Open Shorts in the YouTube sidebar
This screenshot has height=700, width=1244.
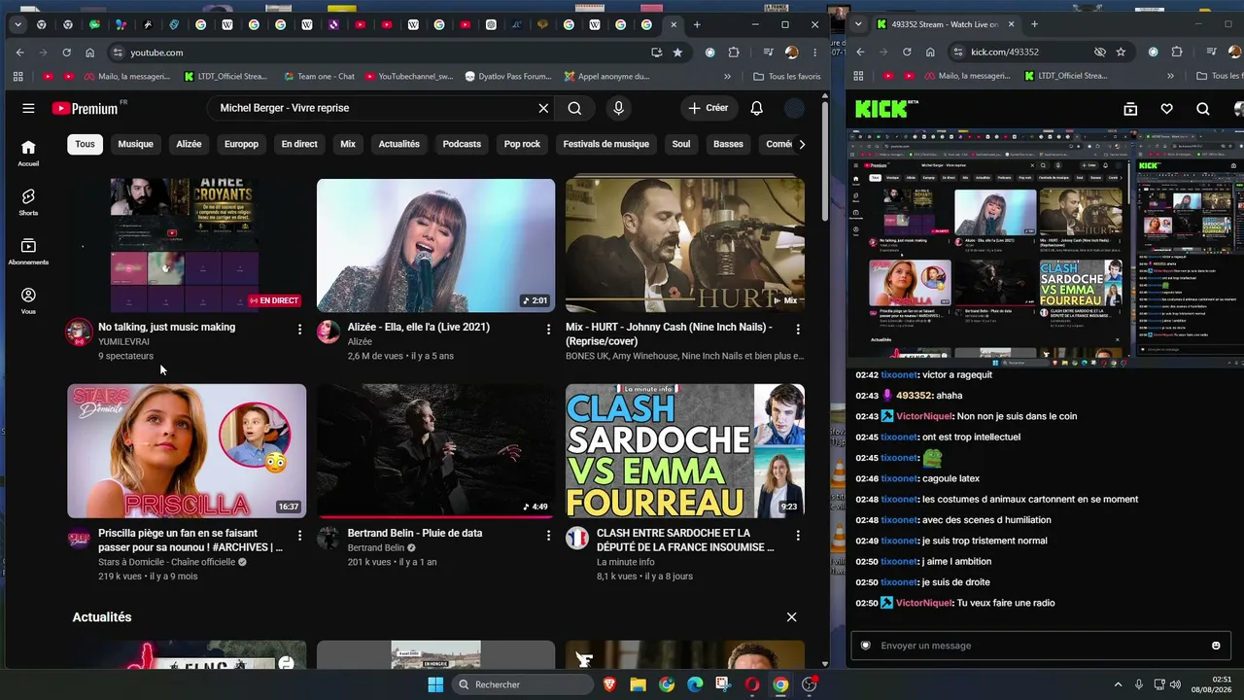coord(28,202)
